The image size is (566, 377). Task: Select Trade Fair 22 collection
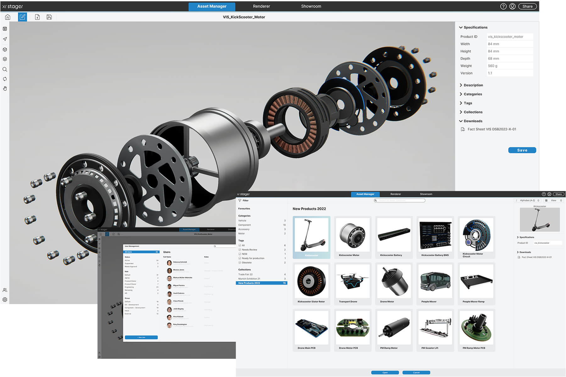(262, 275)
